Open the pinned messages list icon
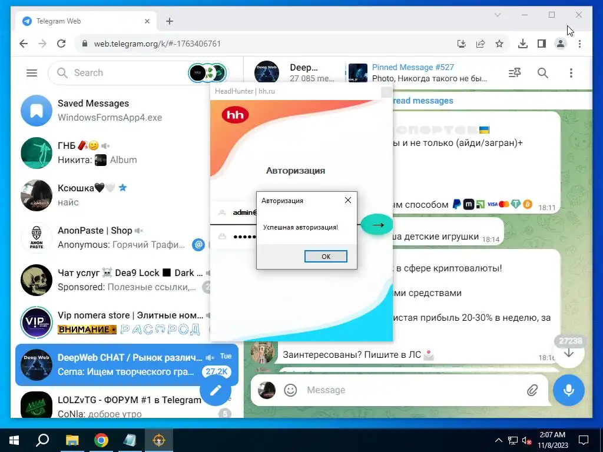This screenshot has width=603, height=452. point(515,72)
